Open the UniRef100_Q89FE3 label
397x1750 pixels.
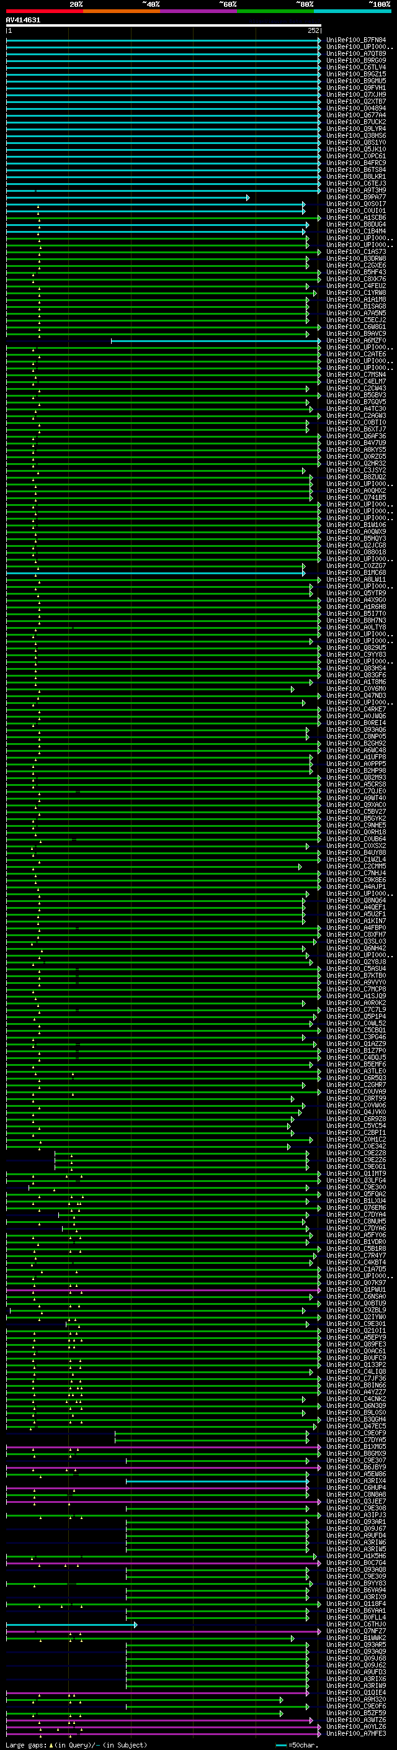click(356, 1344)
